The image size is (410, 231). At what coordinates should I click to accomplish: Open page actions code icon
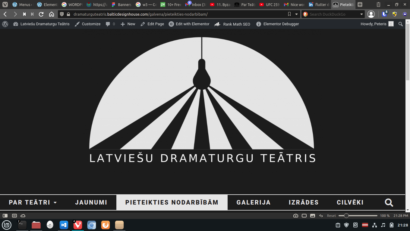tap(321, 216)
